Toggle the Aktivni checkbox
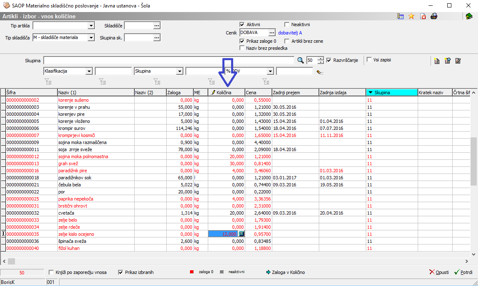The width and height of the screenshot is (478, 286). [242, 24]
